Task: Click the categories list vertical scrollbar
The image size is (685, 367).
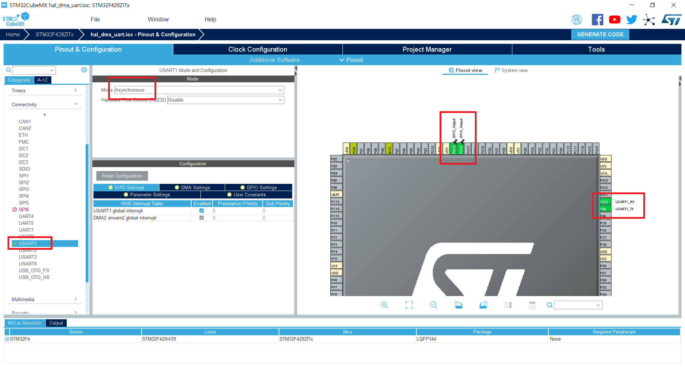Action: tap(87, 213)
